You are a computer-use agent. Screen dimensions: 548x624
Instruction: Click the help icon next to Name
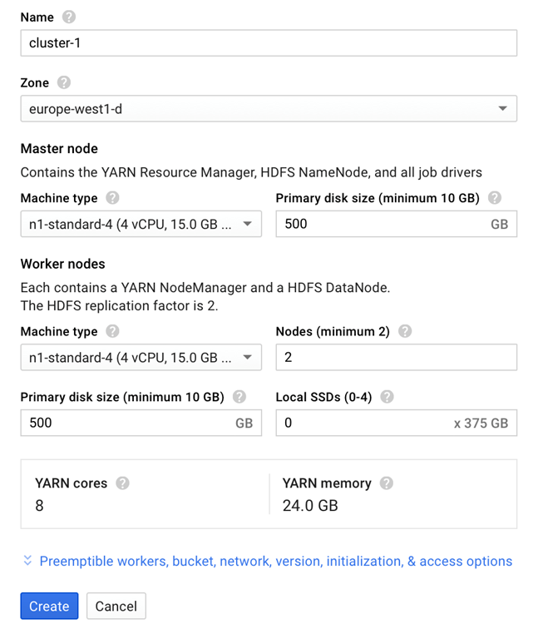point(69,17)
